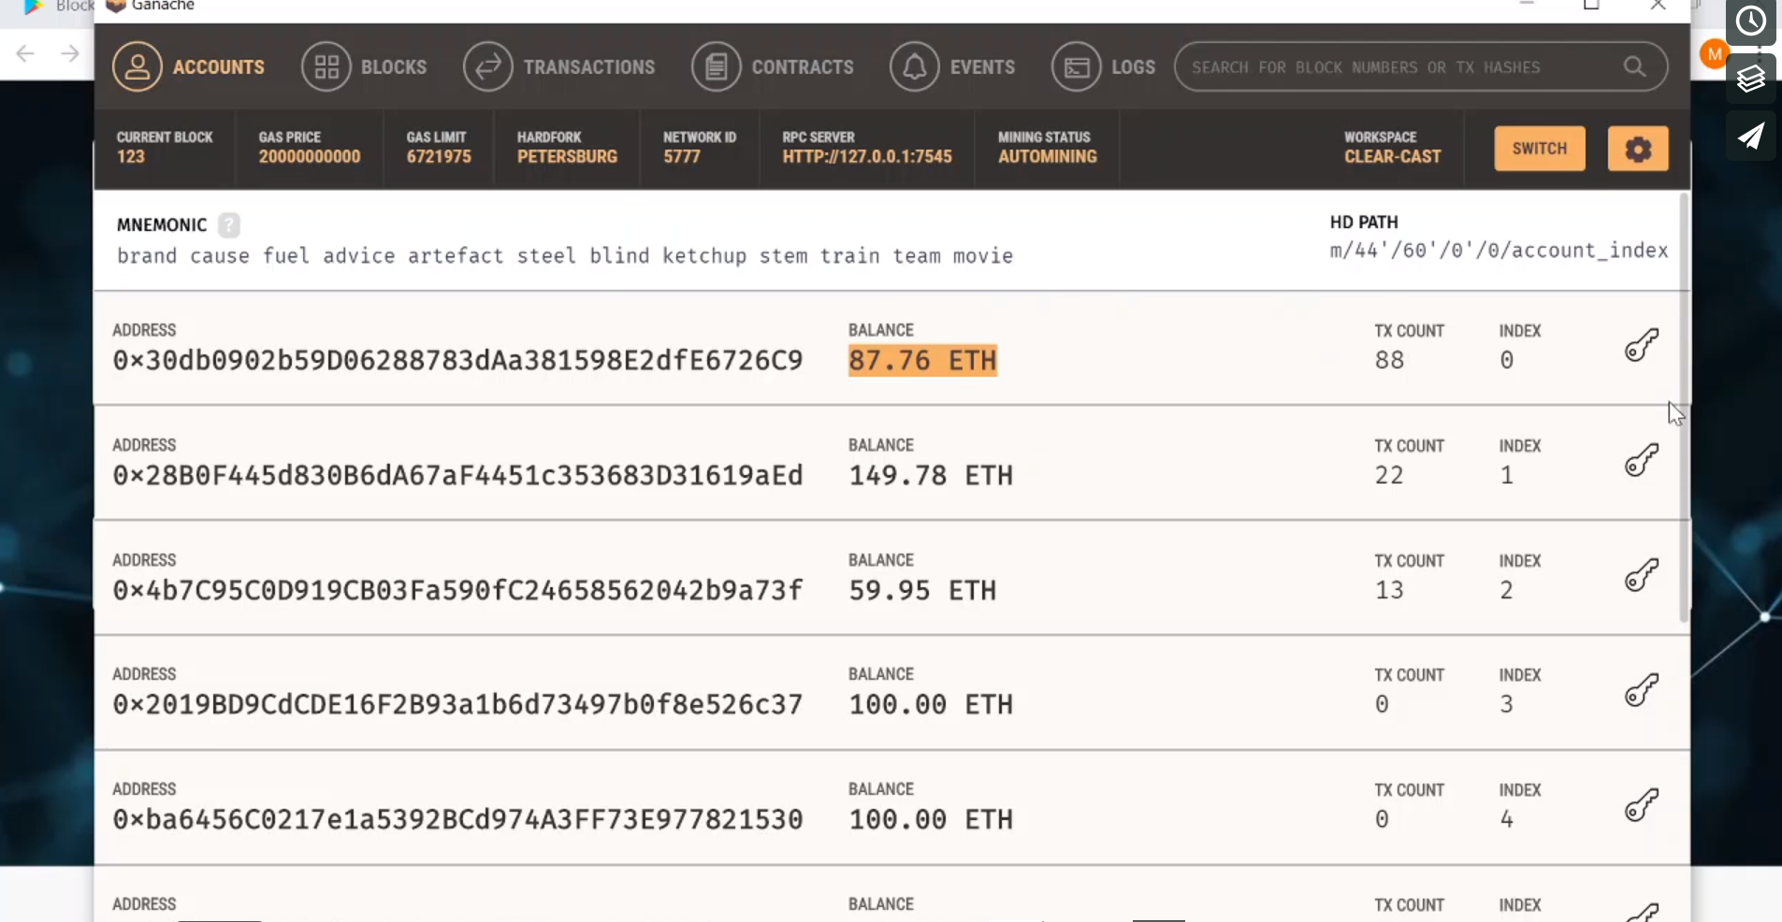
Task: Open the Transactions tab
Action: click(x=559, y=67)
